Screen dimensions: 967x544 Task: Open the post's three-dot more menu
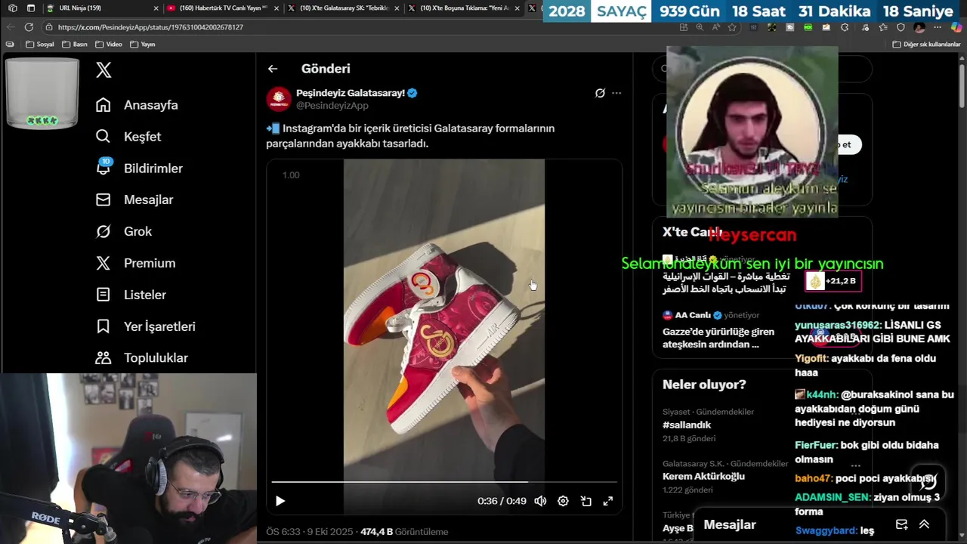616,93
